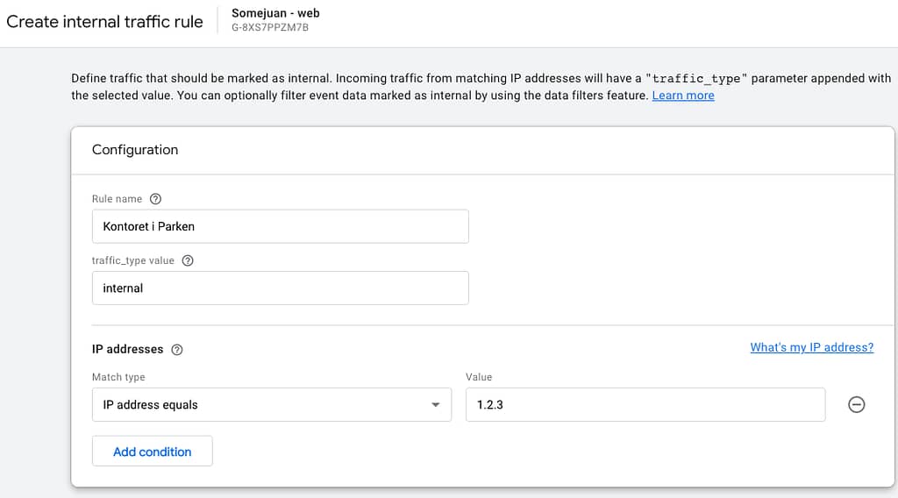Follow the 'What's my IP address?' link
898x498 pixels.
point(811,347)
